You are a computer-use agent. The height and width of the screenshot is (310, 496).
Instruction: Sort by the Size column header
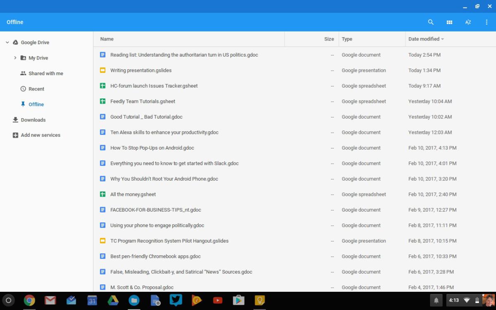(x=329, y=39)
